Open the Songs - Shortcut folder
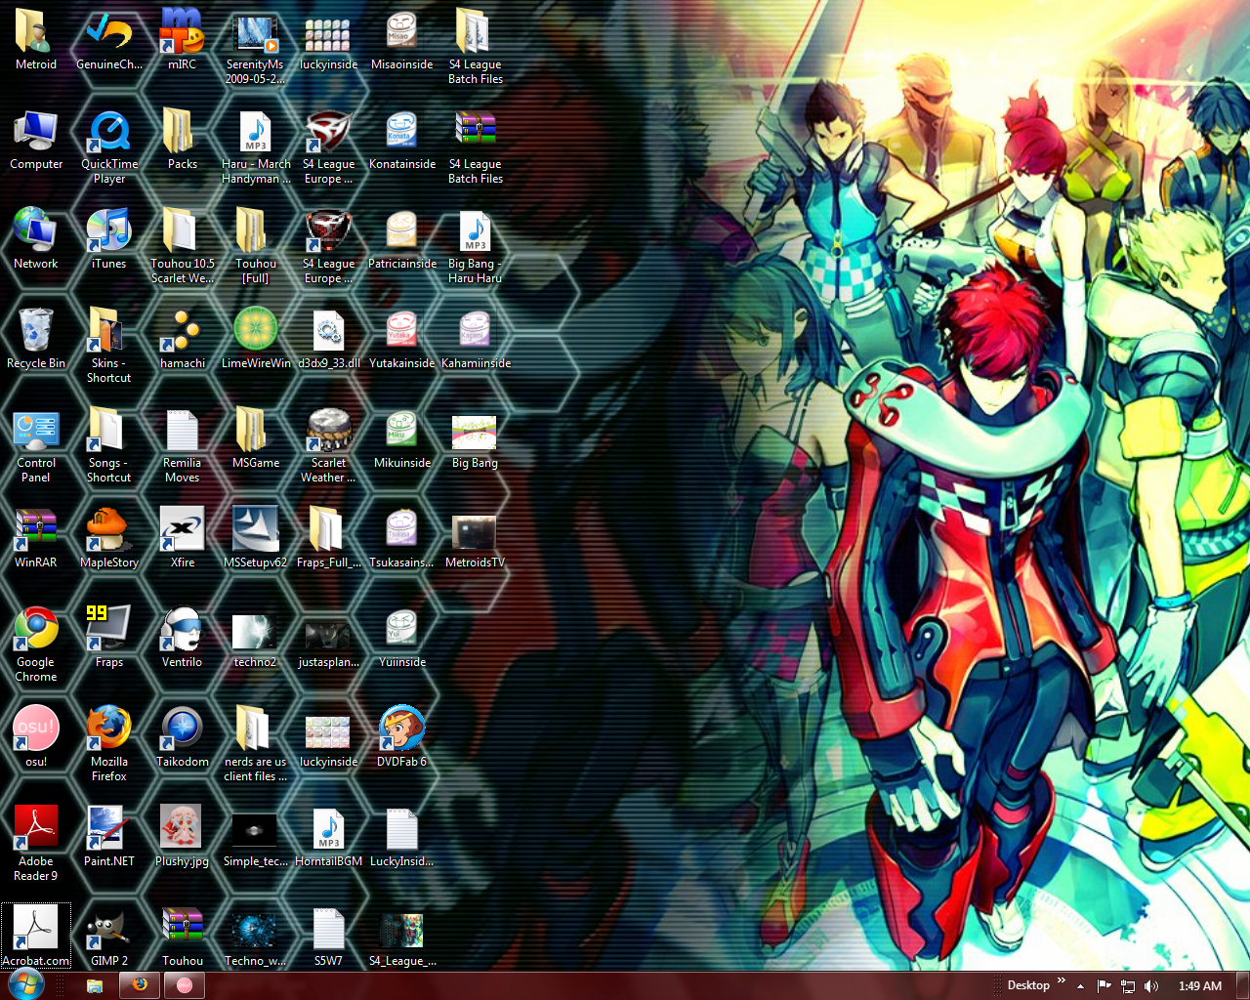This screenshot has width=1250, height=1000. (109, 445)
